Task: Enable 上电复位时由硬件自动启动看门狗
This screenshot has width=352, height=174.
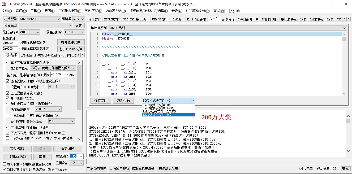Action: (x=7, y=116)
